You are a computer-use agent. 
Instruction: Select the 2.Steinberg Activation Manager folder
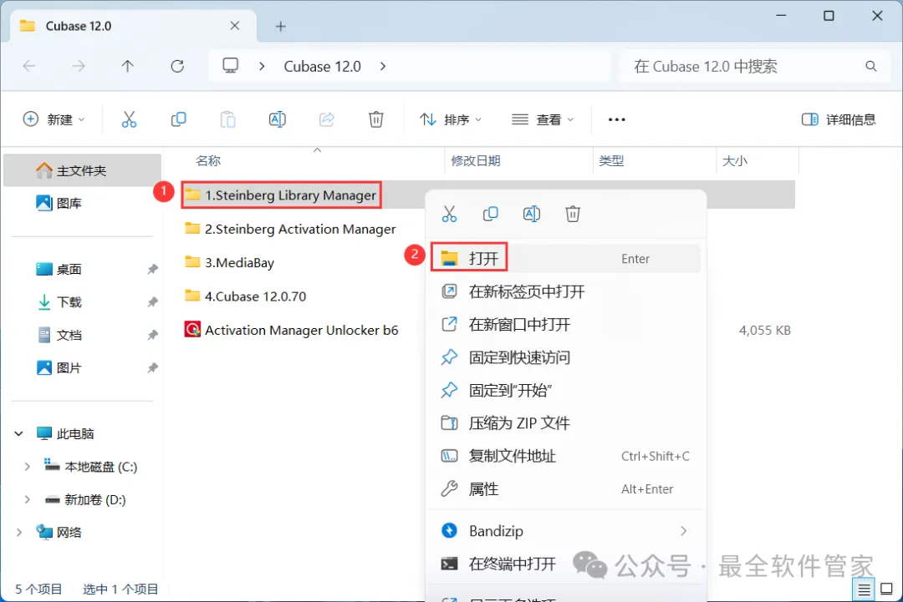pos(290,229)
